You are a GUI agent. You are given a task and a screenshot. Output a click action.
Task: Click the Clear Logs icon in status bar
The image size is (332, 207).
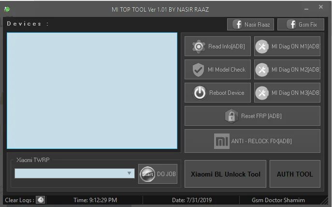point(41,200)
